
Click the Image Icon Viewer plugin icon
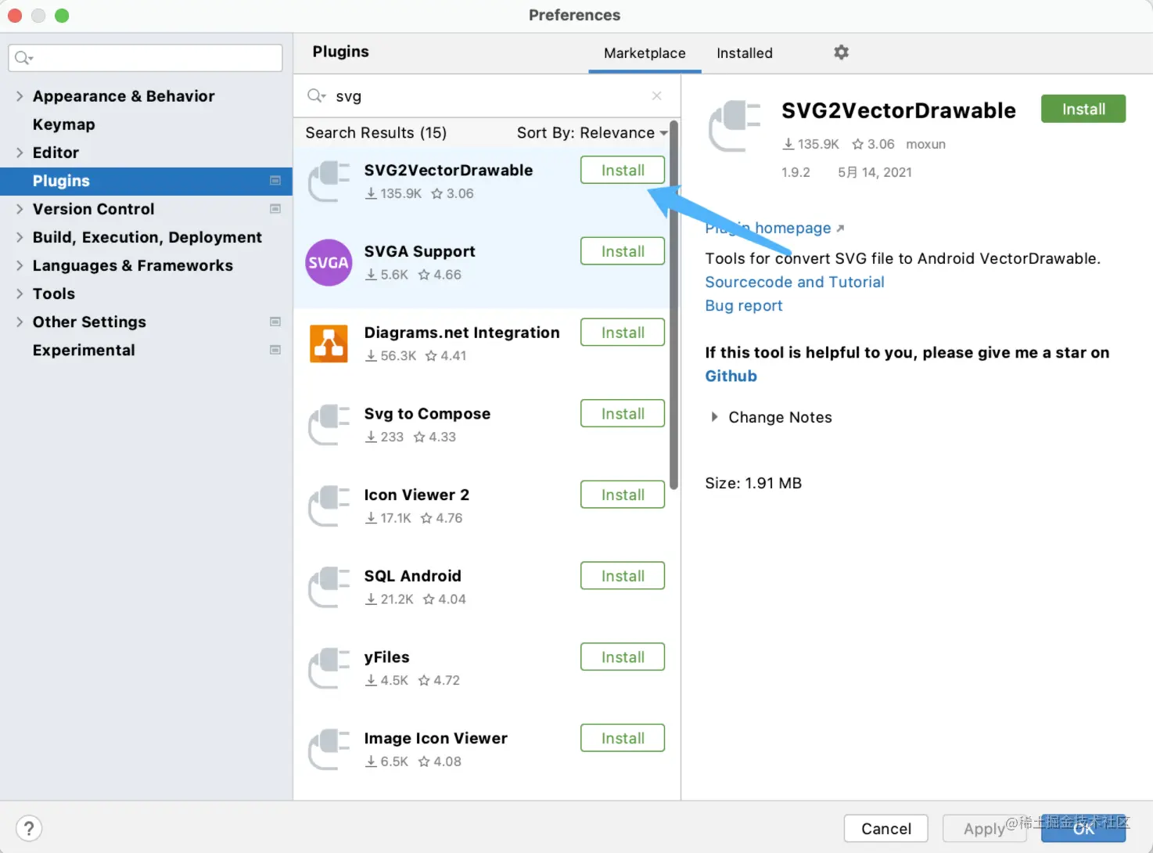pos(329,750)
